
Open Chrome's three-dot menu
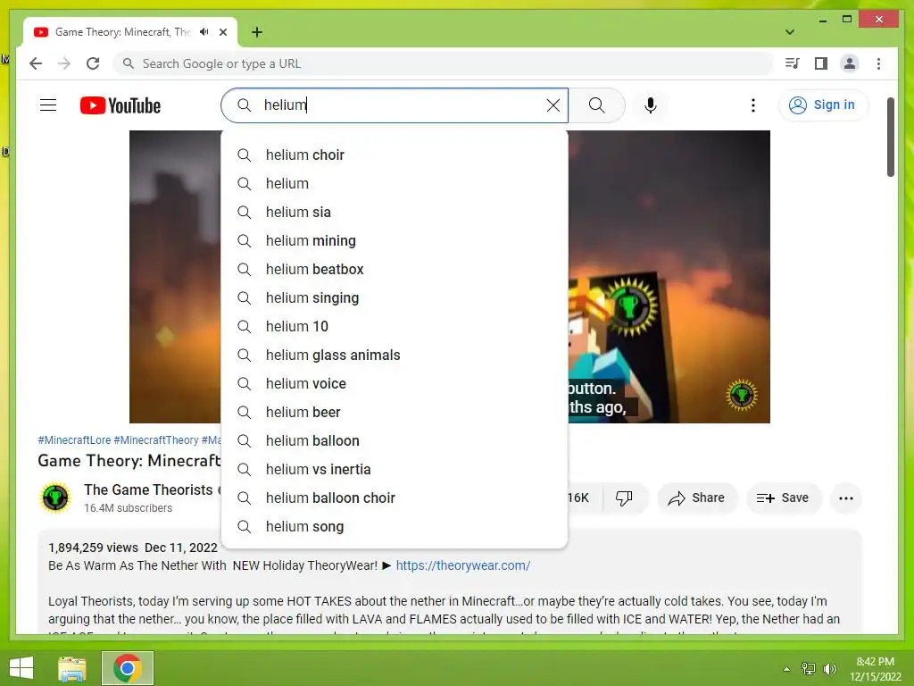(878, 63)
